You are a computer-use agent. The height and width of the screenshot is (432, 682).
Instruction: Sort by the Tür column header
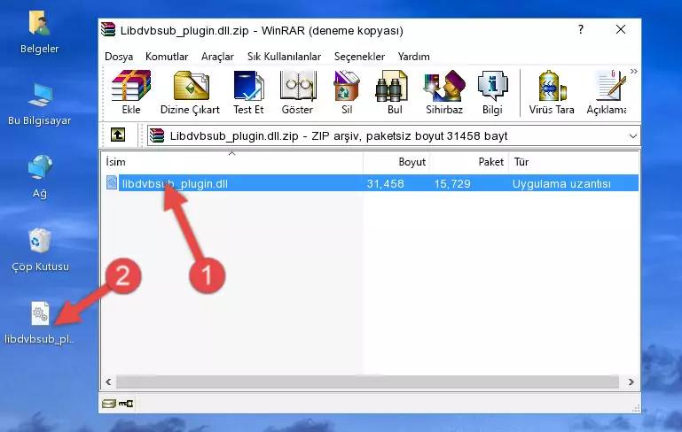(x=573, y=162)
